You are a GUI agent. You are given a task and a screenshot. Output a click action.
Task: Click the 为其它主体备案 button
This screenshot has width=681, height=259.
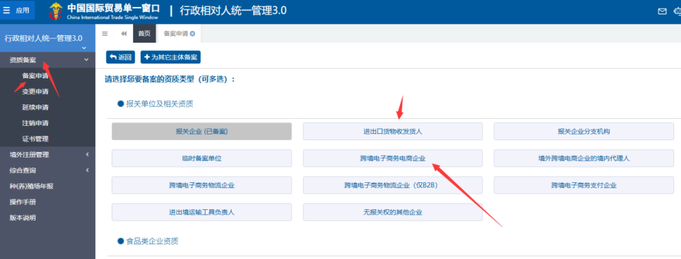171,57
